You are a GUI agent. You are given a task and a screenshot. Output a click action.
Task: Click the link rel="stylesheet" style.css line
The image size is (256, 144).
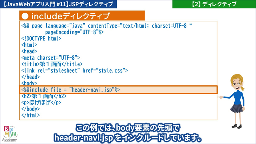point(74,71)
